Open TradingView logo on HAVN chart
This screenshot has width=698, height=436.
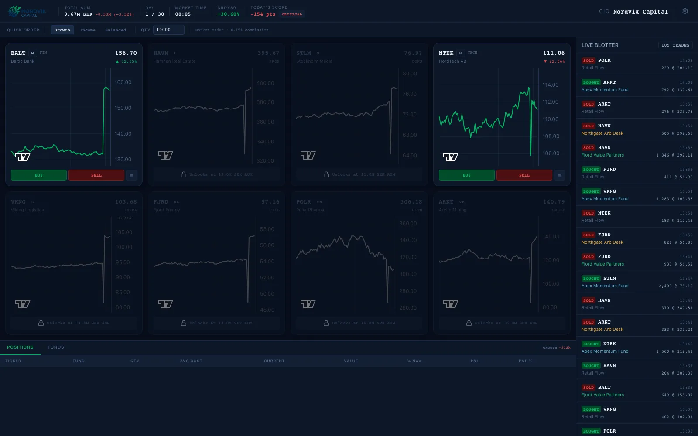(x=165, y=155)
